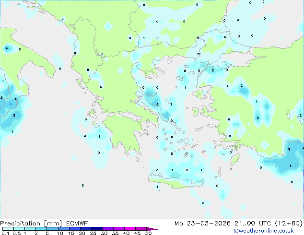Click the legend label '0.1'
Screen dimensions: 304x235
(x=5, y=233)
